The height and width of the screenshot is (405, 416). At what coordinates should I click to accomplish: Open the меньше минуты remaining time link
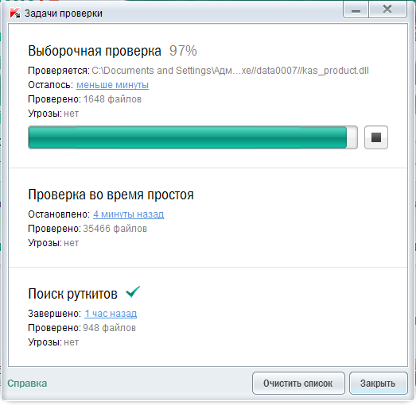112,85
